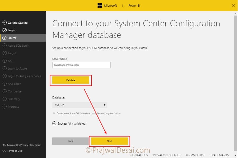Open the CONTACT US footer link
Image resolution: width=238 pixels, height=158 pixels.
tap(139, 155)
